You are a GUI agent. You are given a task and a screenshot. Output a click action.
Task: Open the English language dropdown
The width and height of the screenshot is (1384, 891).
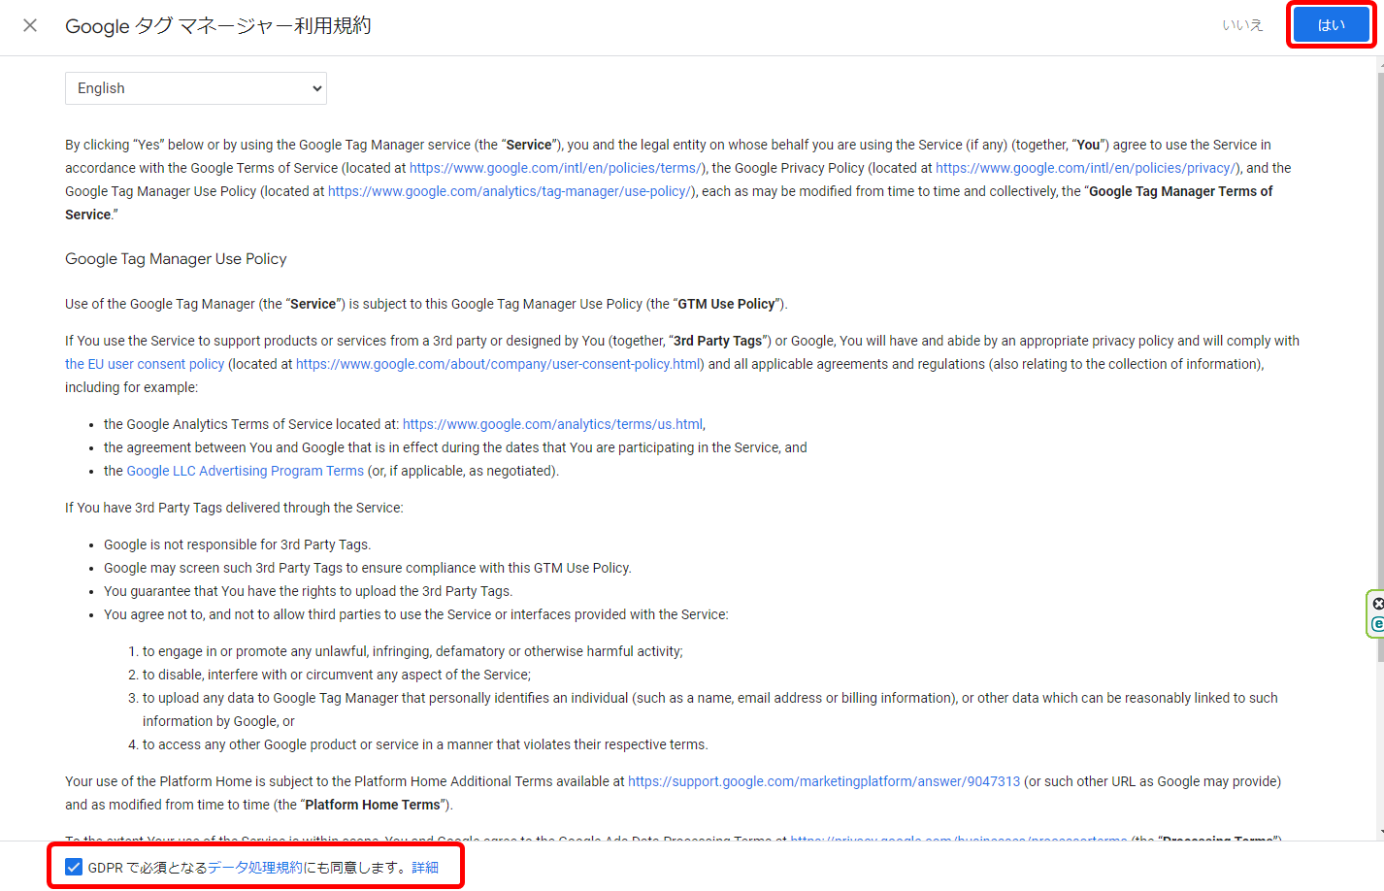(196, 88)
